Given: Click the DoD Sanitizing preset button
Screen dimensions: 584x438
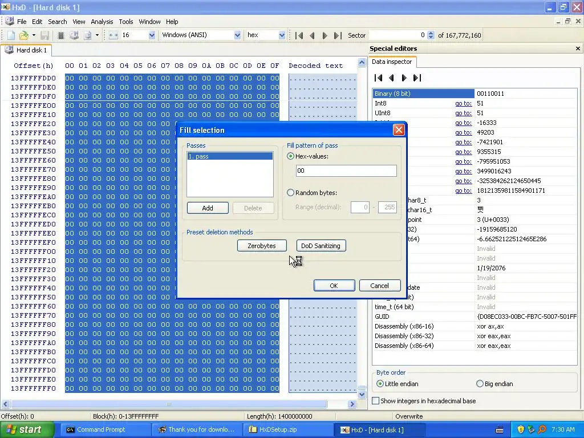Looking at the screenshot, I should click(321, 246).
